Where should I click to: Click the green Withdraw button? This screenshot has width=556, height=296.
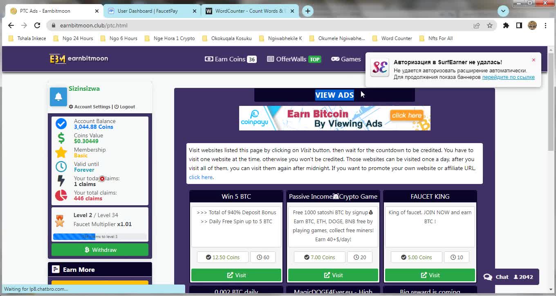click(x=100, y=250)
